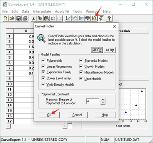Open the f(x) user model icon
Viewport: 153px width, 143px height.
click(x=81, y=19)
